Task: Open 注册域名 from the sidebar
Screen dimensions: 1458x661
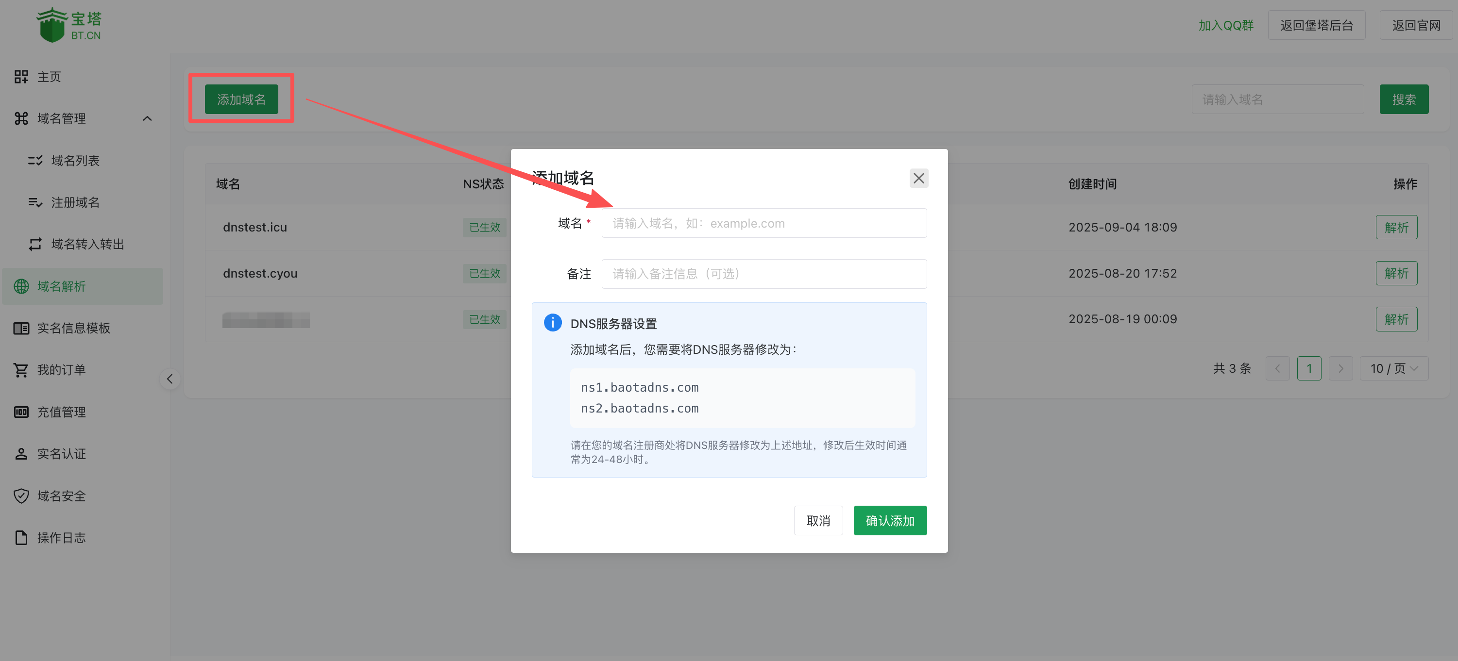Action: (x=35, y=202)
